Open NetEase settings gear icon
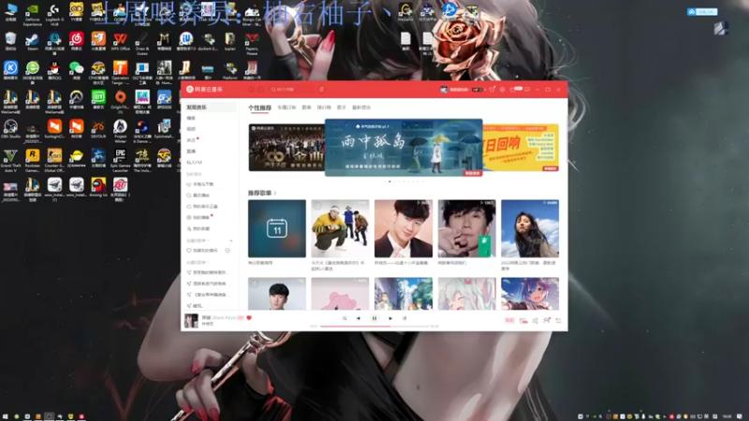The height and width of the screenshot is (421, 749). click(x=502, y=89)
